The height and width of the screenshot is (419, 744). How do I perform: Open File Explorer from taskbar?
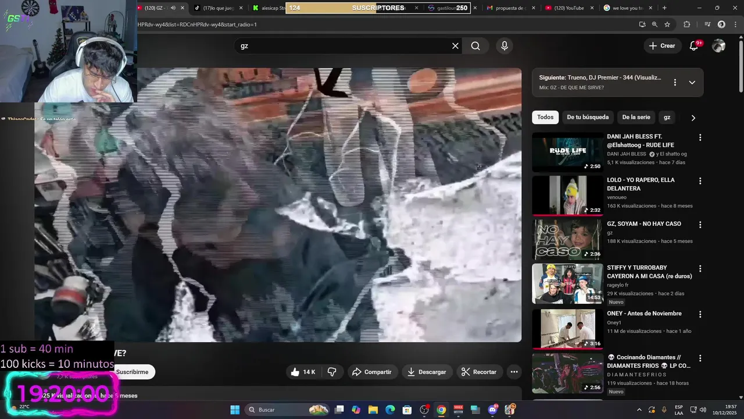point(373,410)
